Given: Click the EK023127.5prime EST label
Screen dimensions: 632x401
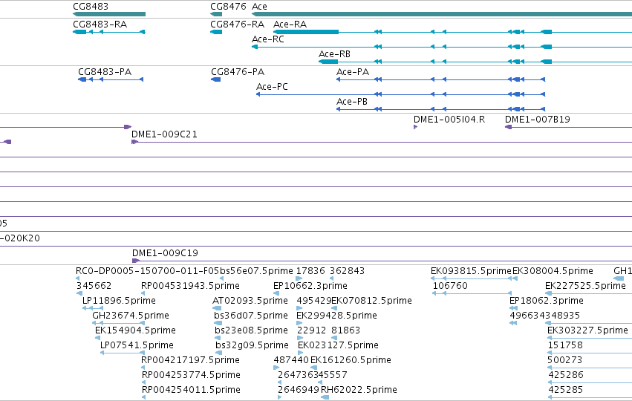Looking at the screenshot, I should point(338,345).
